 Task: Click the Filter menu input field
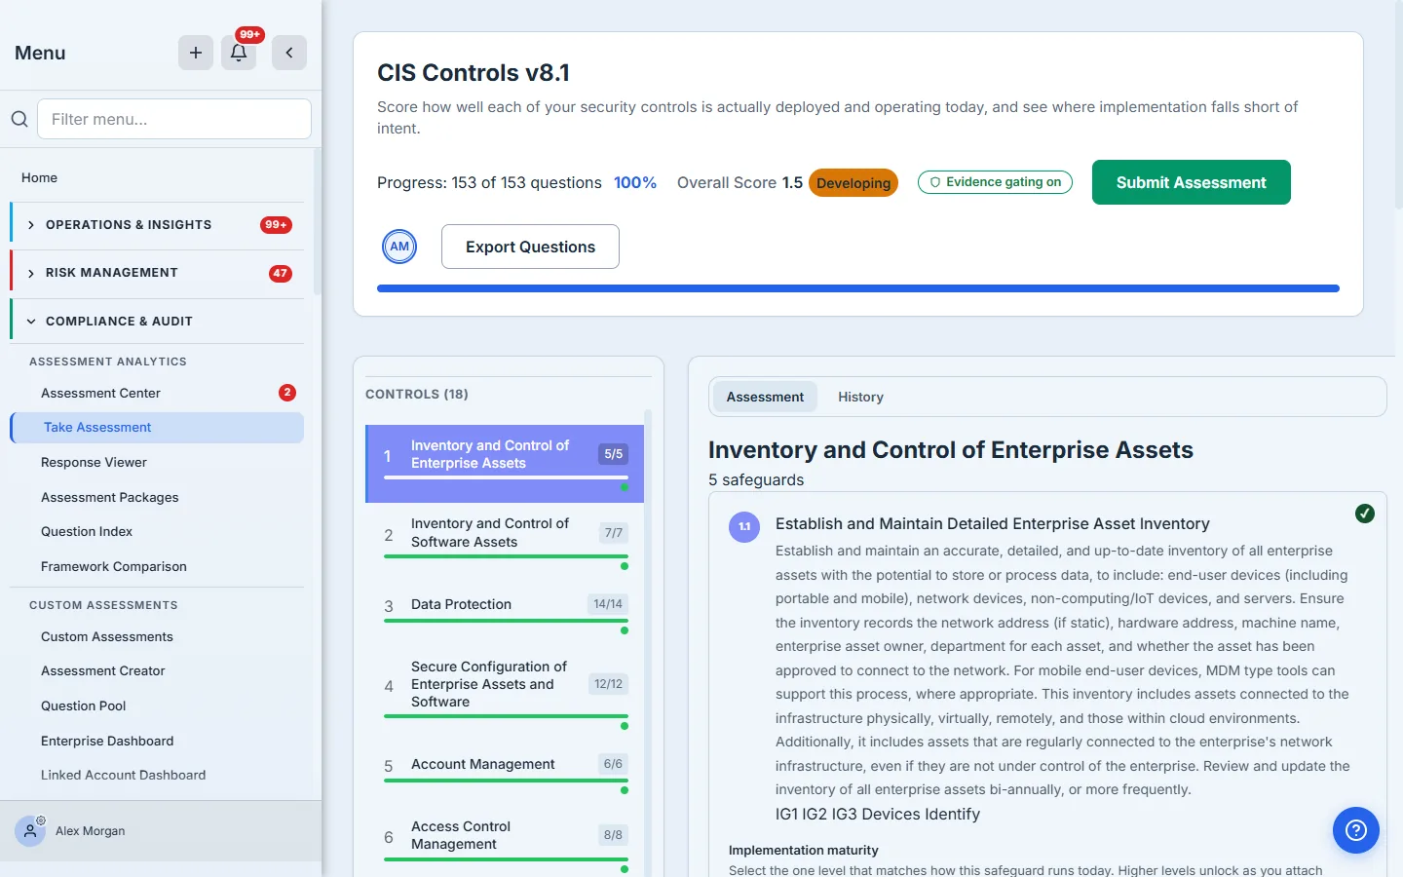pyautogui.click(x=174, y=119)
